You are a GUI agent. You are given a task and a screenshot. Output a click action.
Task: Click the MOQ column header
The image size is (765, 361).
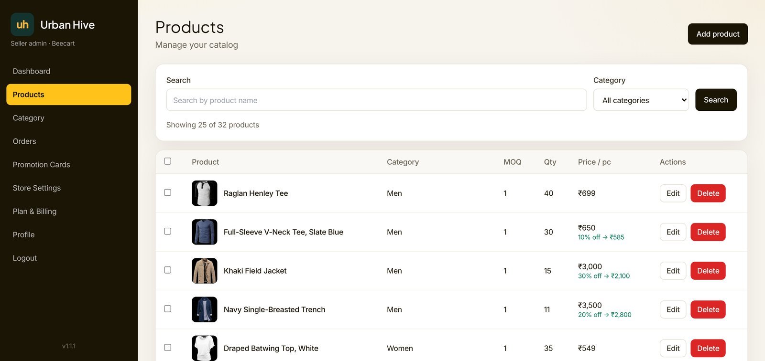coord(512,162)
